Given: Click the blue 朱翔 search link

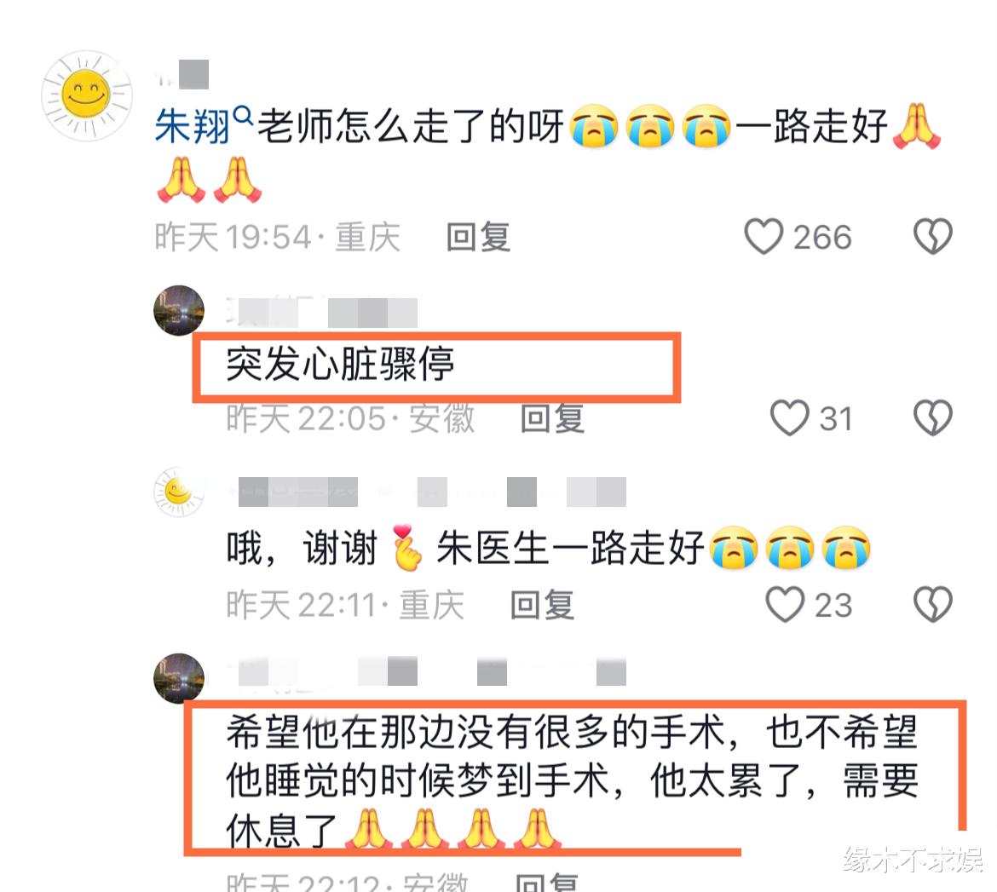Looking at the screenshot, I should point(193,127).
